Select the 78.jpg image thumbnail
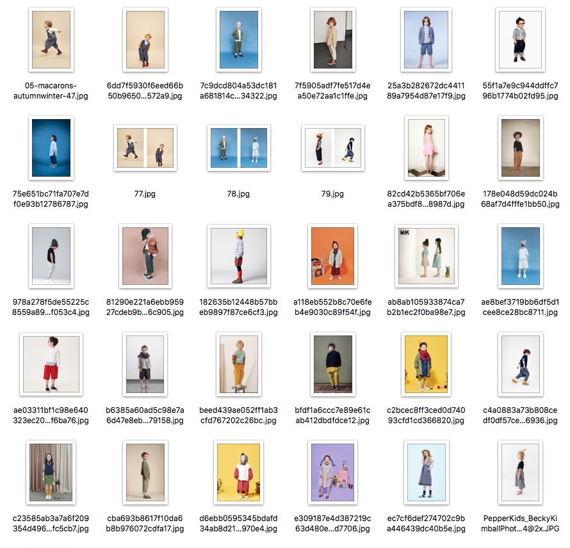 coord(238,148)
